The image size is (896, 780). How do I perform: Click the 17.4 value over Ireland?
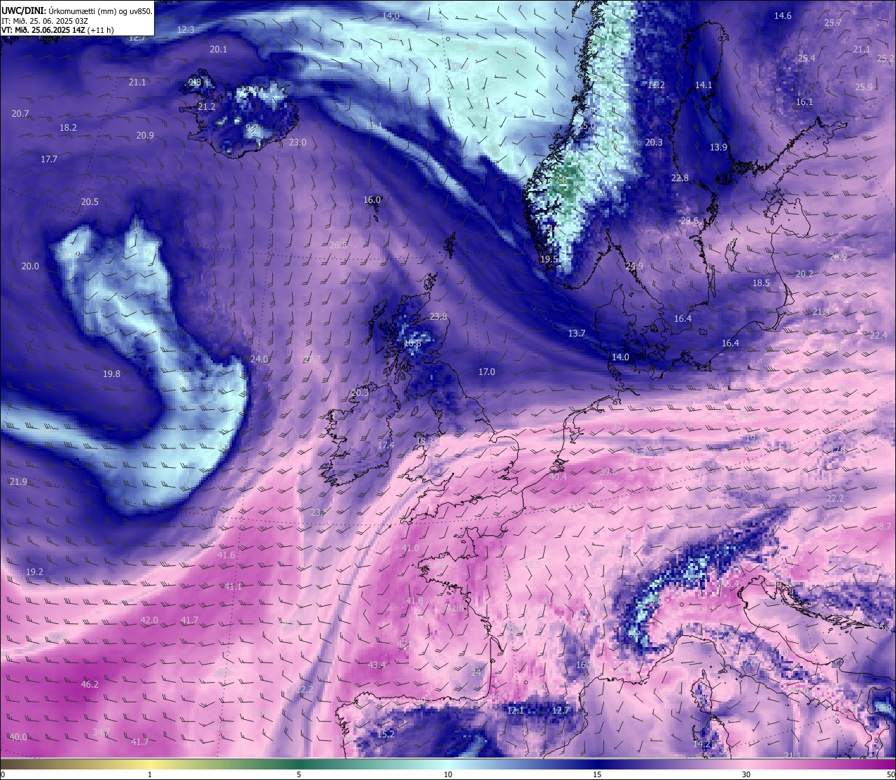click(386, 445)
